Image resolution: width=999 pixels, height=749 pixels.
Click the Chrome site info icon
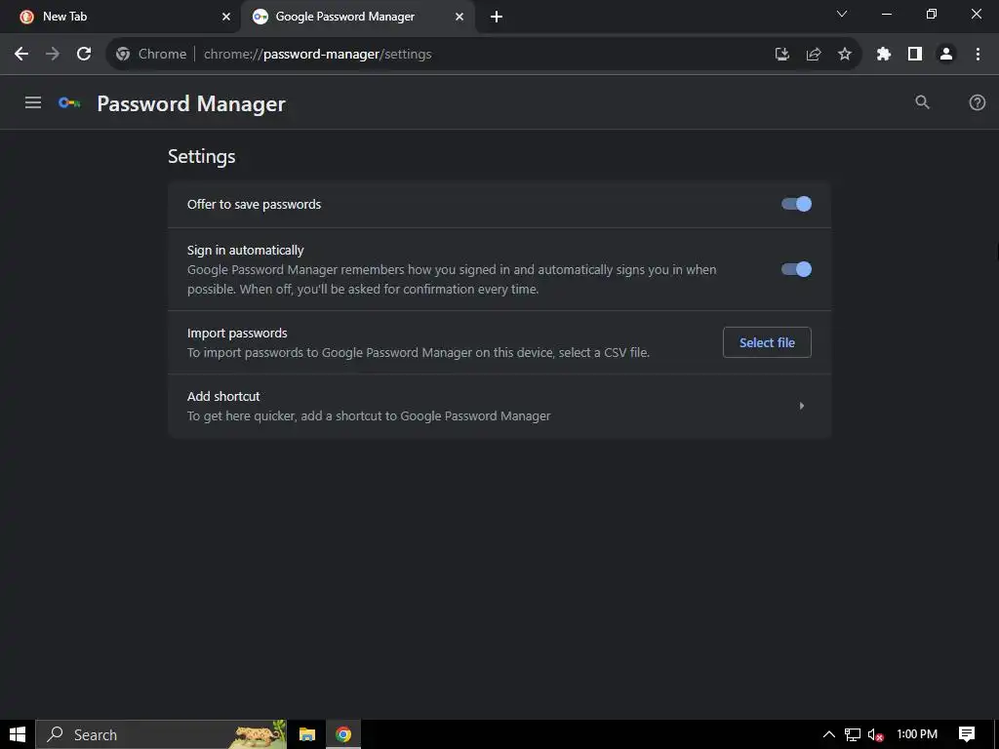(123, 55)
